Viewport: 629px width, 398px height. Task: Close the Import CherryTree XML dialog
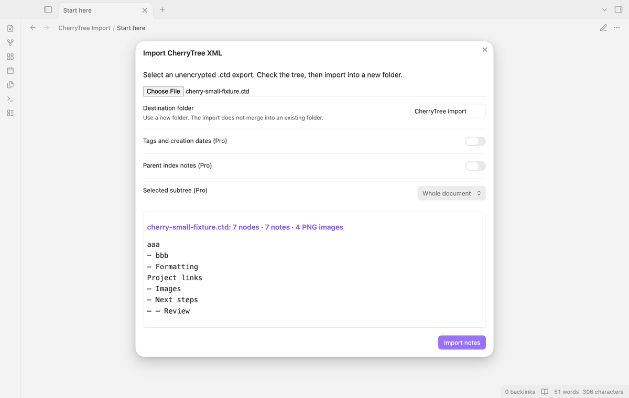[484, 50]
